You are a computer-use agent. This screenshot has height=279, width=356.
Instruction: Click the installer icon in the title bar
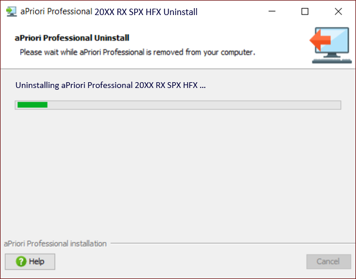tap(10, 11)
